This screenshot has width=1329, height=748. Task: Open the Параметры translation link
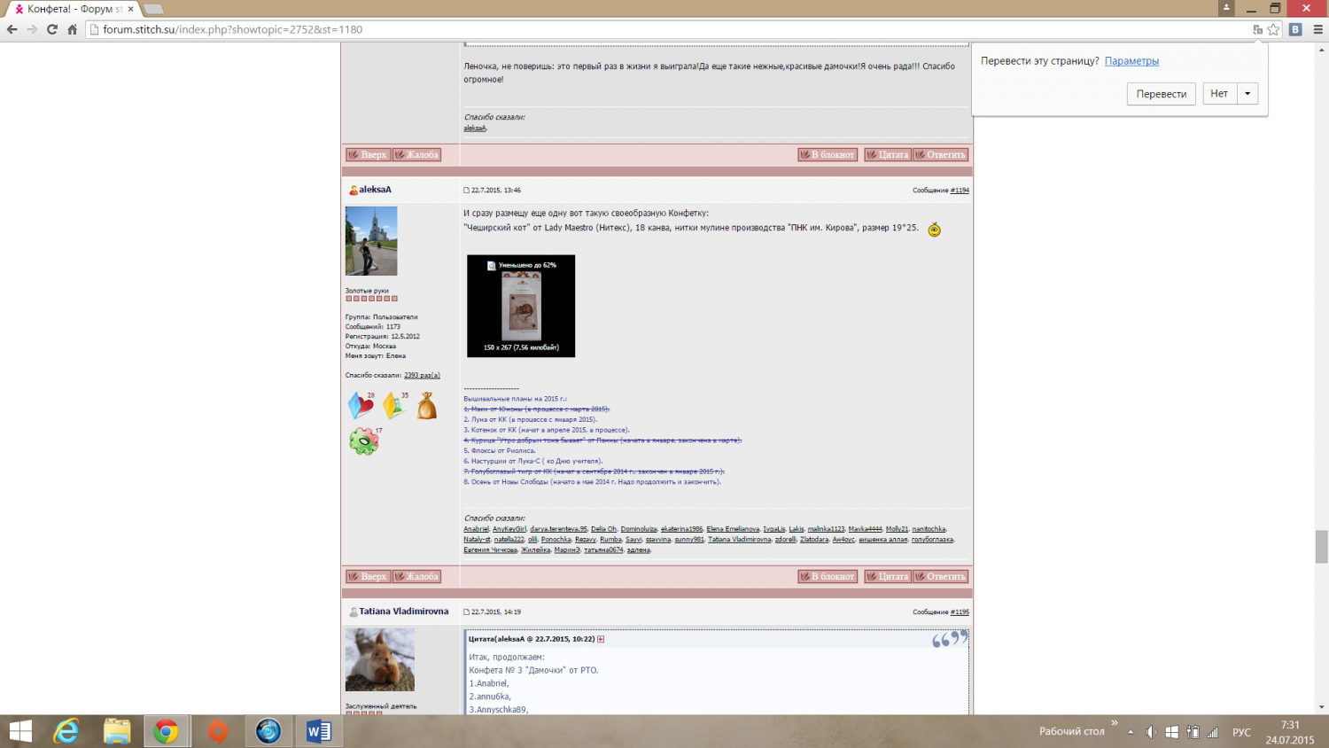[x=1131, y=61]
